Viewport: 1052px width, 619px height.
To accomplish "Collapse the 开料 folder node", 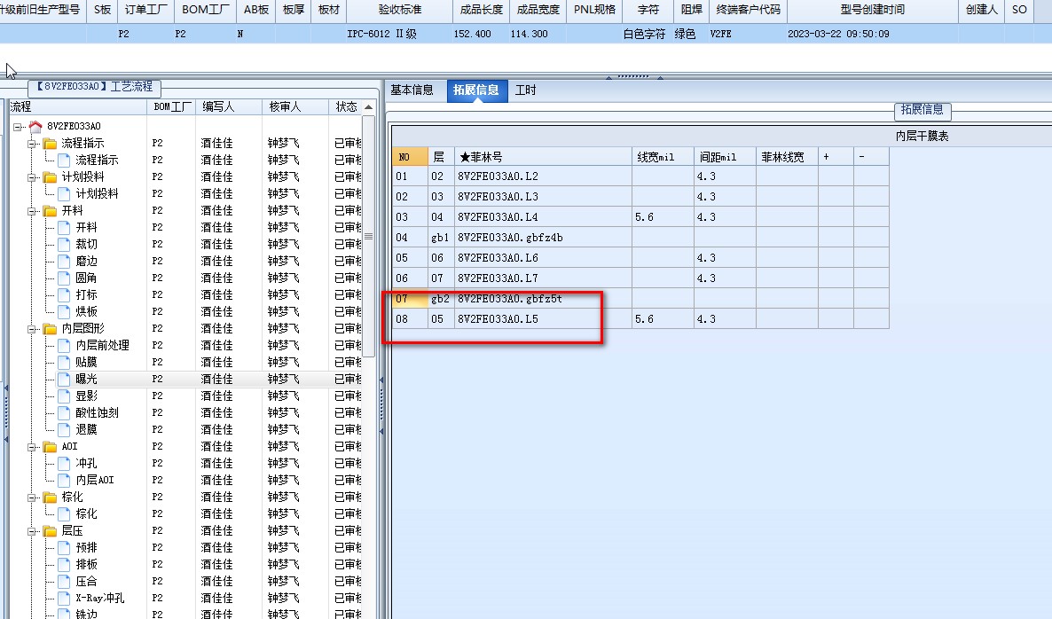I will [32, 210].
